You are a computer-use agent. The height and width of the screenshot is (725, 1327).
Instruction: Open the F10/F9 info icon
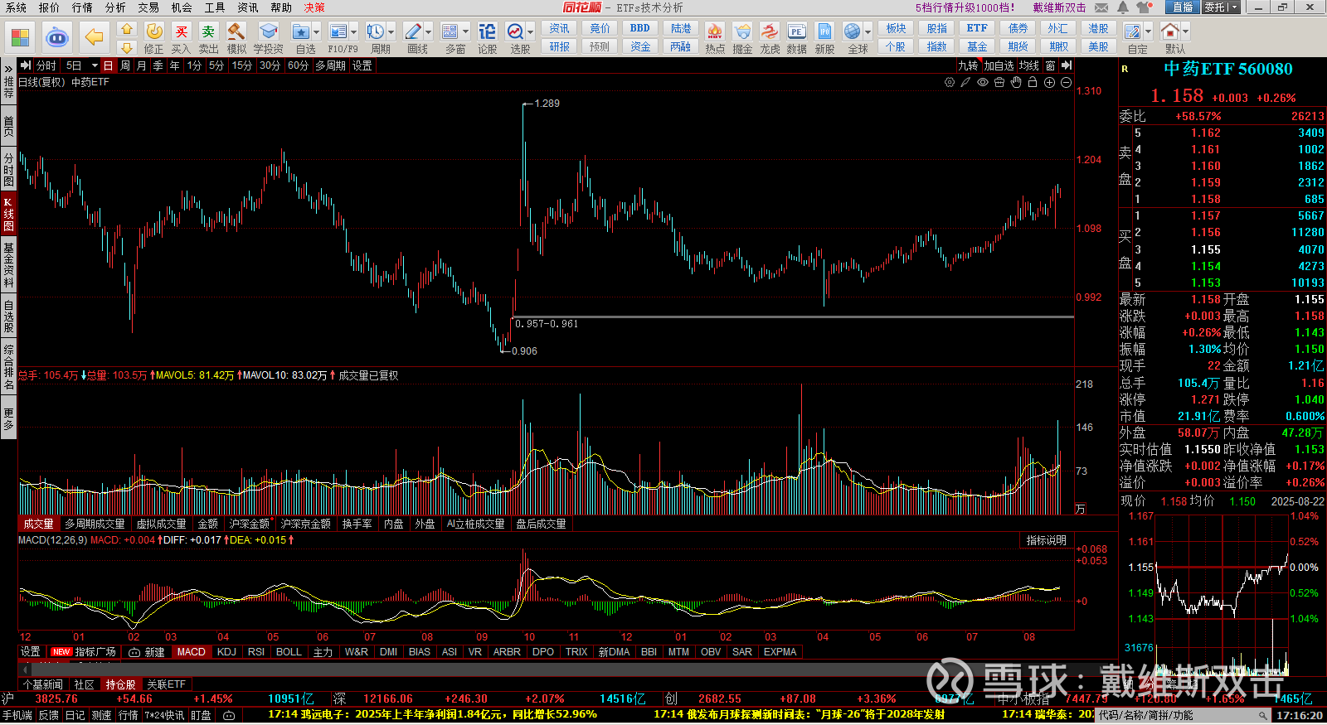[338, 32]
